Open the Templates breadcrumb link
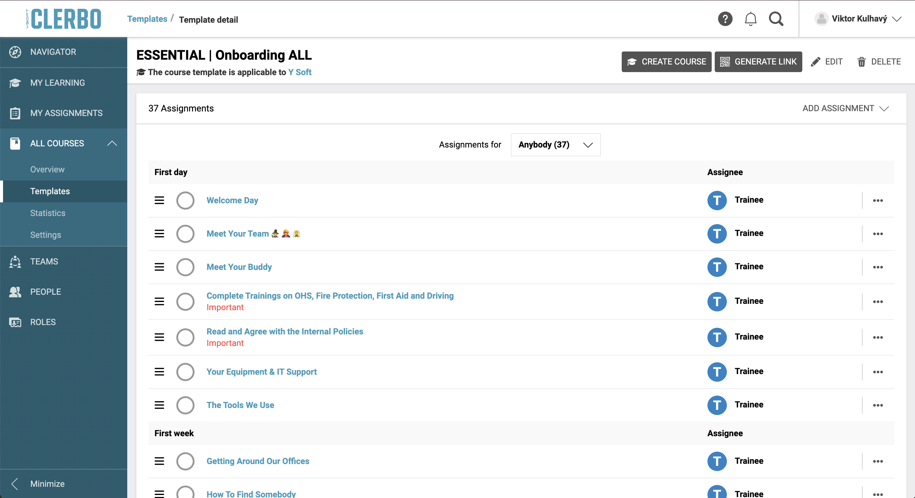915x498 pixels. pos(147,19)
